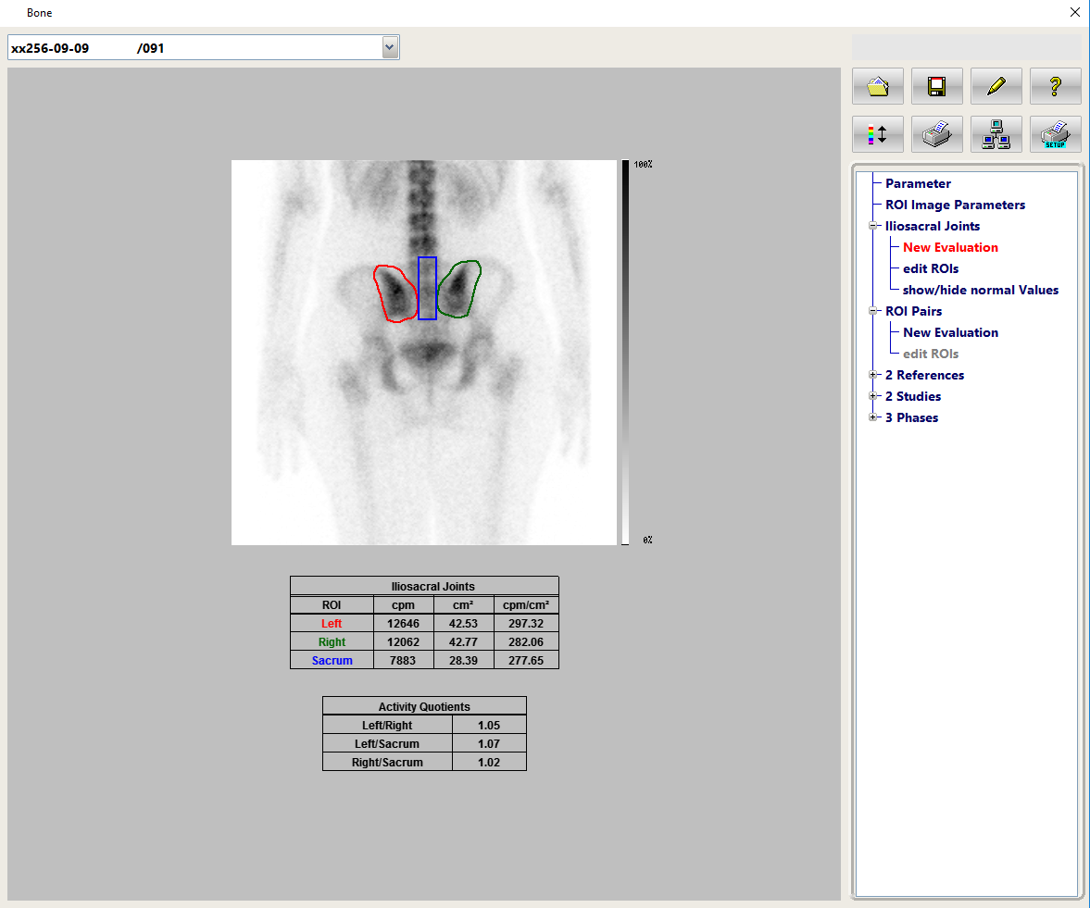Collapse the ROI Pairs tree node
The width and height of the screenshot is (1090, 908).
click(872, 311)
